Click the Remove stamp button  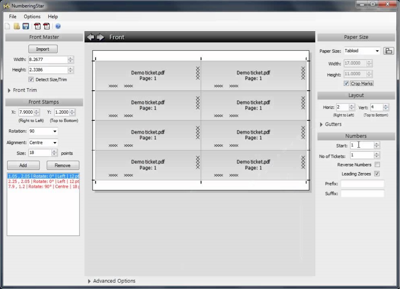63,165
